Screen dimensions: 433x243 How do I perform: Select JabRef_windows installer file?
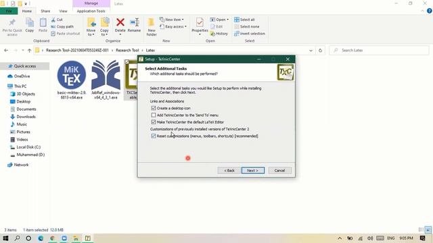(106, 80)
